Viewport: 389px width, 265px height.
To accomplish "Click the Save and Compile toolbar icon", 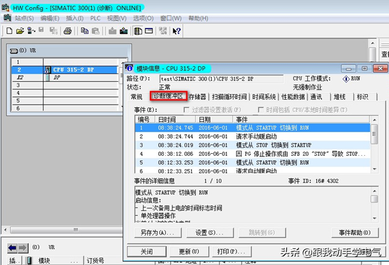I will (x=53, y=31).
